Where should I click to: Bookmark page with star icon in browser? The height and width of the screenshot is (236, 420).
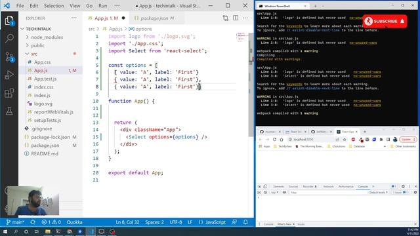(345, 140)
